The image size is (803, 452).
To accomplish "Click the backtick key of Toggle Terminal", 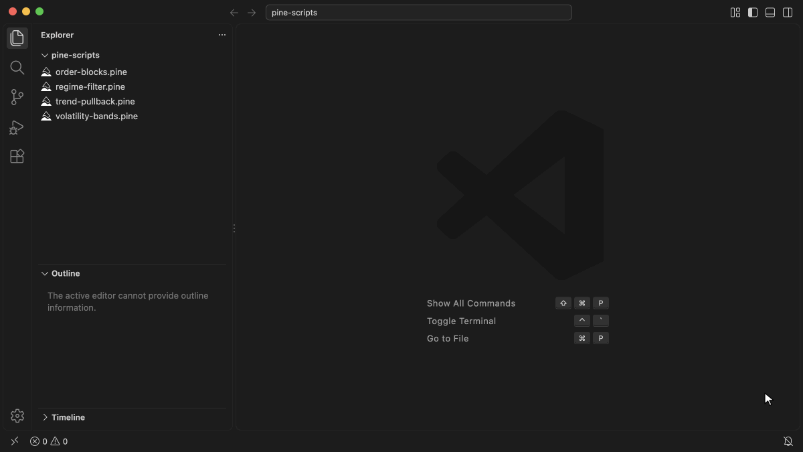I will coord(601,321).
